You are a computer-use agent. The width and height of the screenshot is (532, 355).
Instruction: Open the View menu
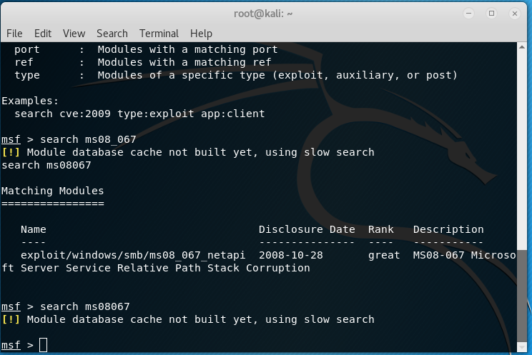coord(74,34)
